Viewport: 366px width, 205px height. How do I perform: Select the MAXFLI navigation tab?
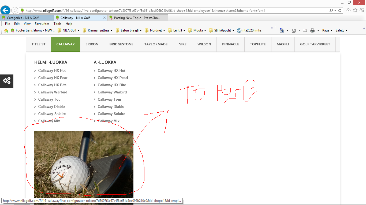(x=283, y=44)
